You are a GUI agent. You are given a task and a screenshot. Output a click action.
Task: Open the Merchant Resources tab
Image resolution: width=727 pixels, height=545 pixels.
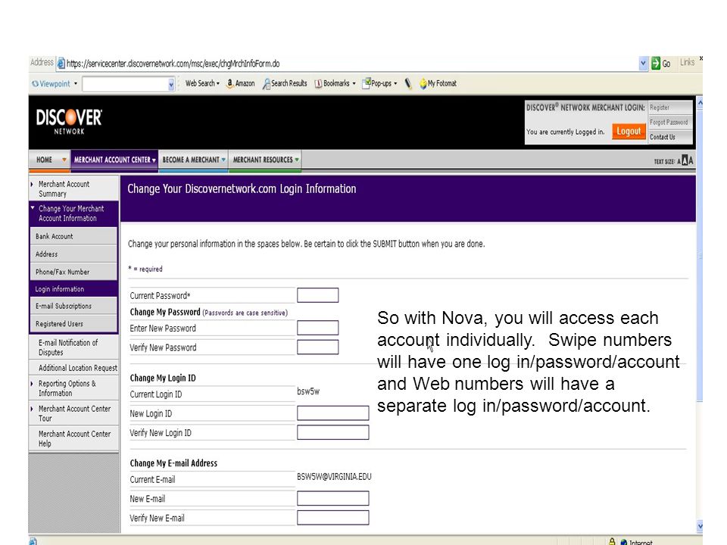pyautogui.click(x=265, y=160)
